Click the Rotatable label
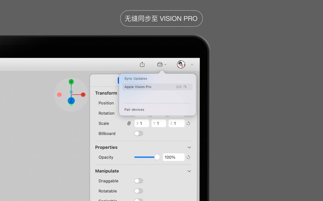The height and width of the screenshot is (201, 323). 107,191
